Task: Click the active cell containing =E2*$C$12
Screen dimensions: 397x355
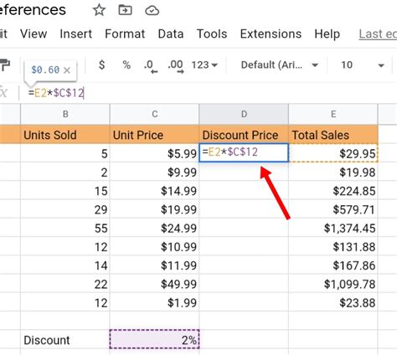Action: pyautogui.click(x=244, y=152)
